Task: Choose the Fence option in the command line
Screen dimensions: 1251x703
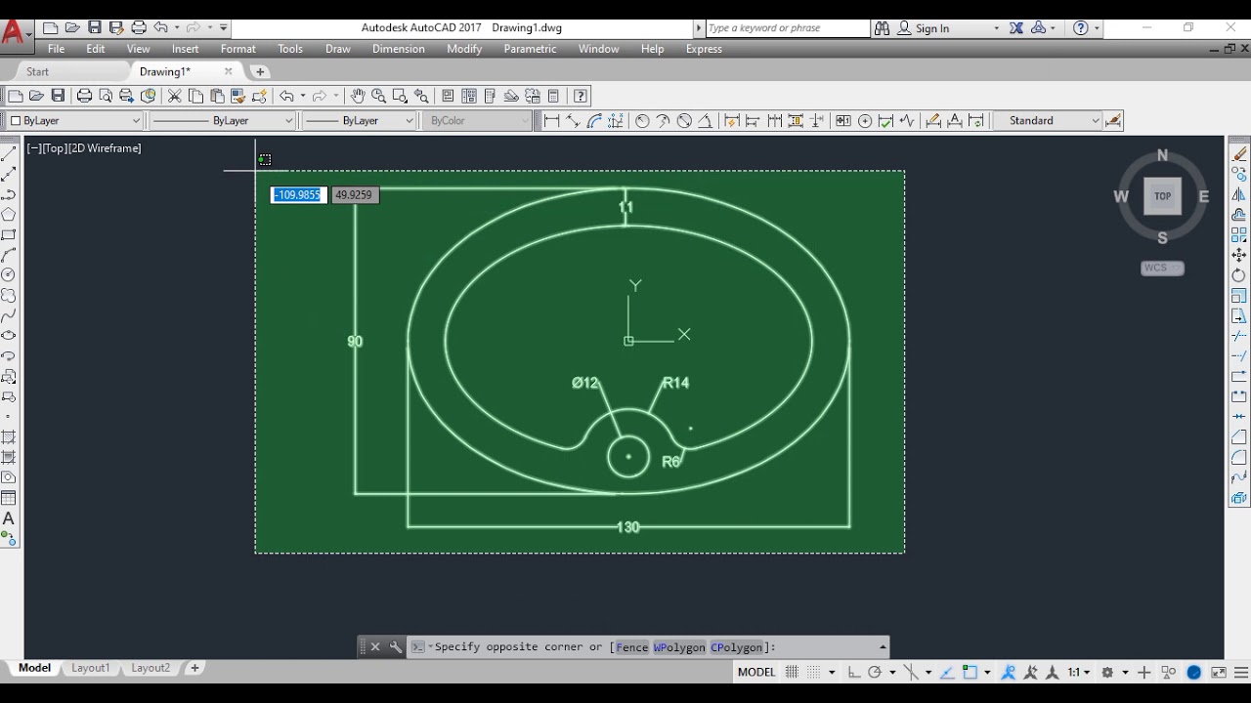Action: [631, 647]
